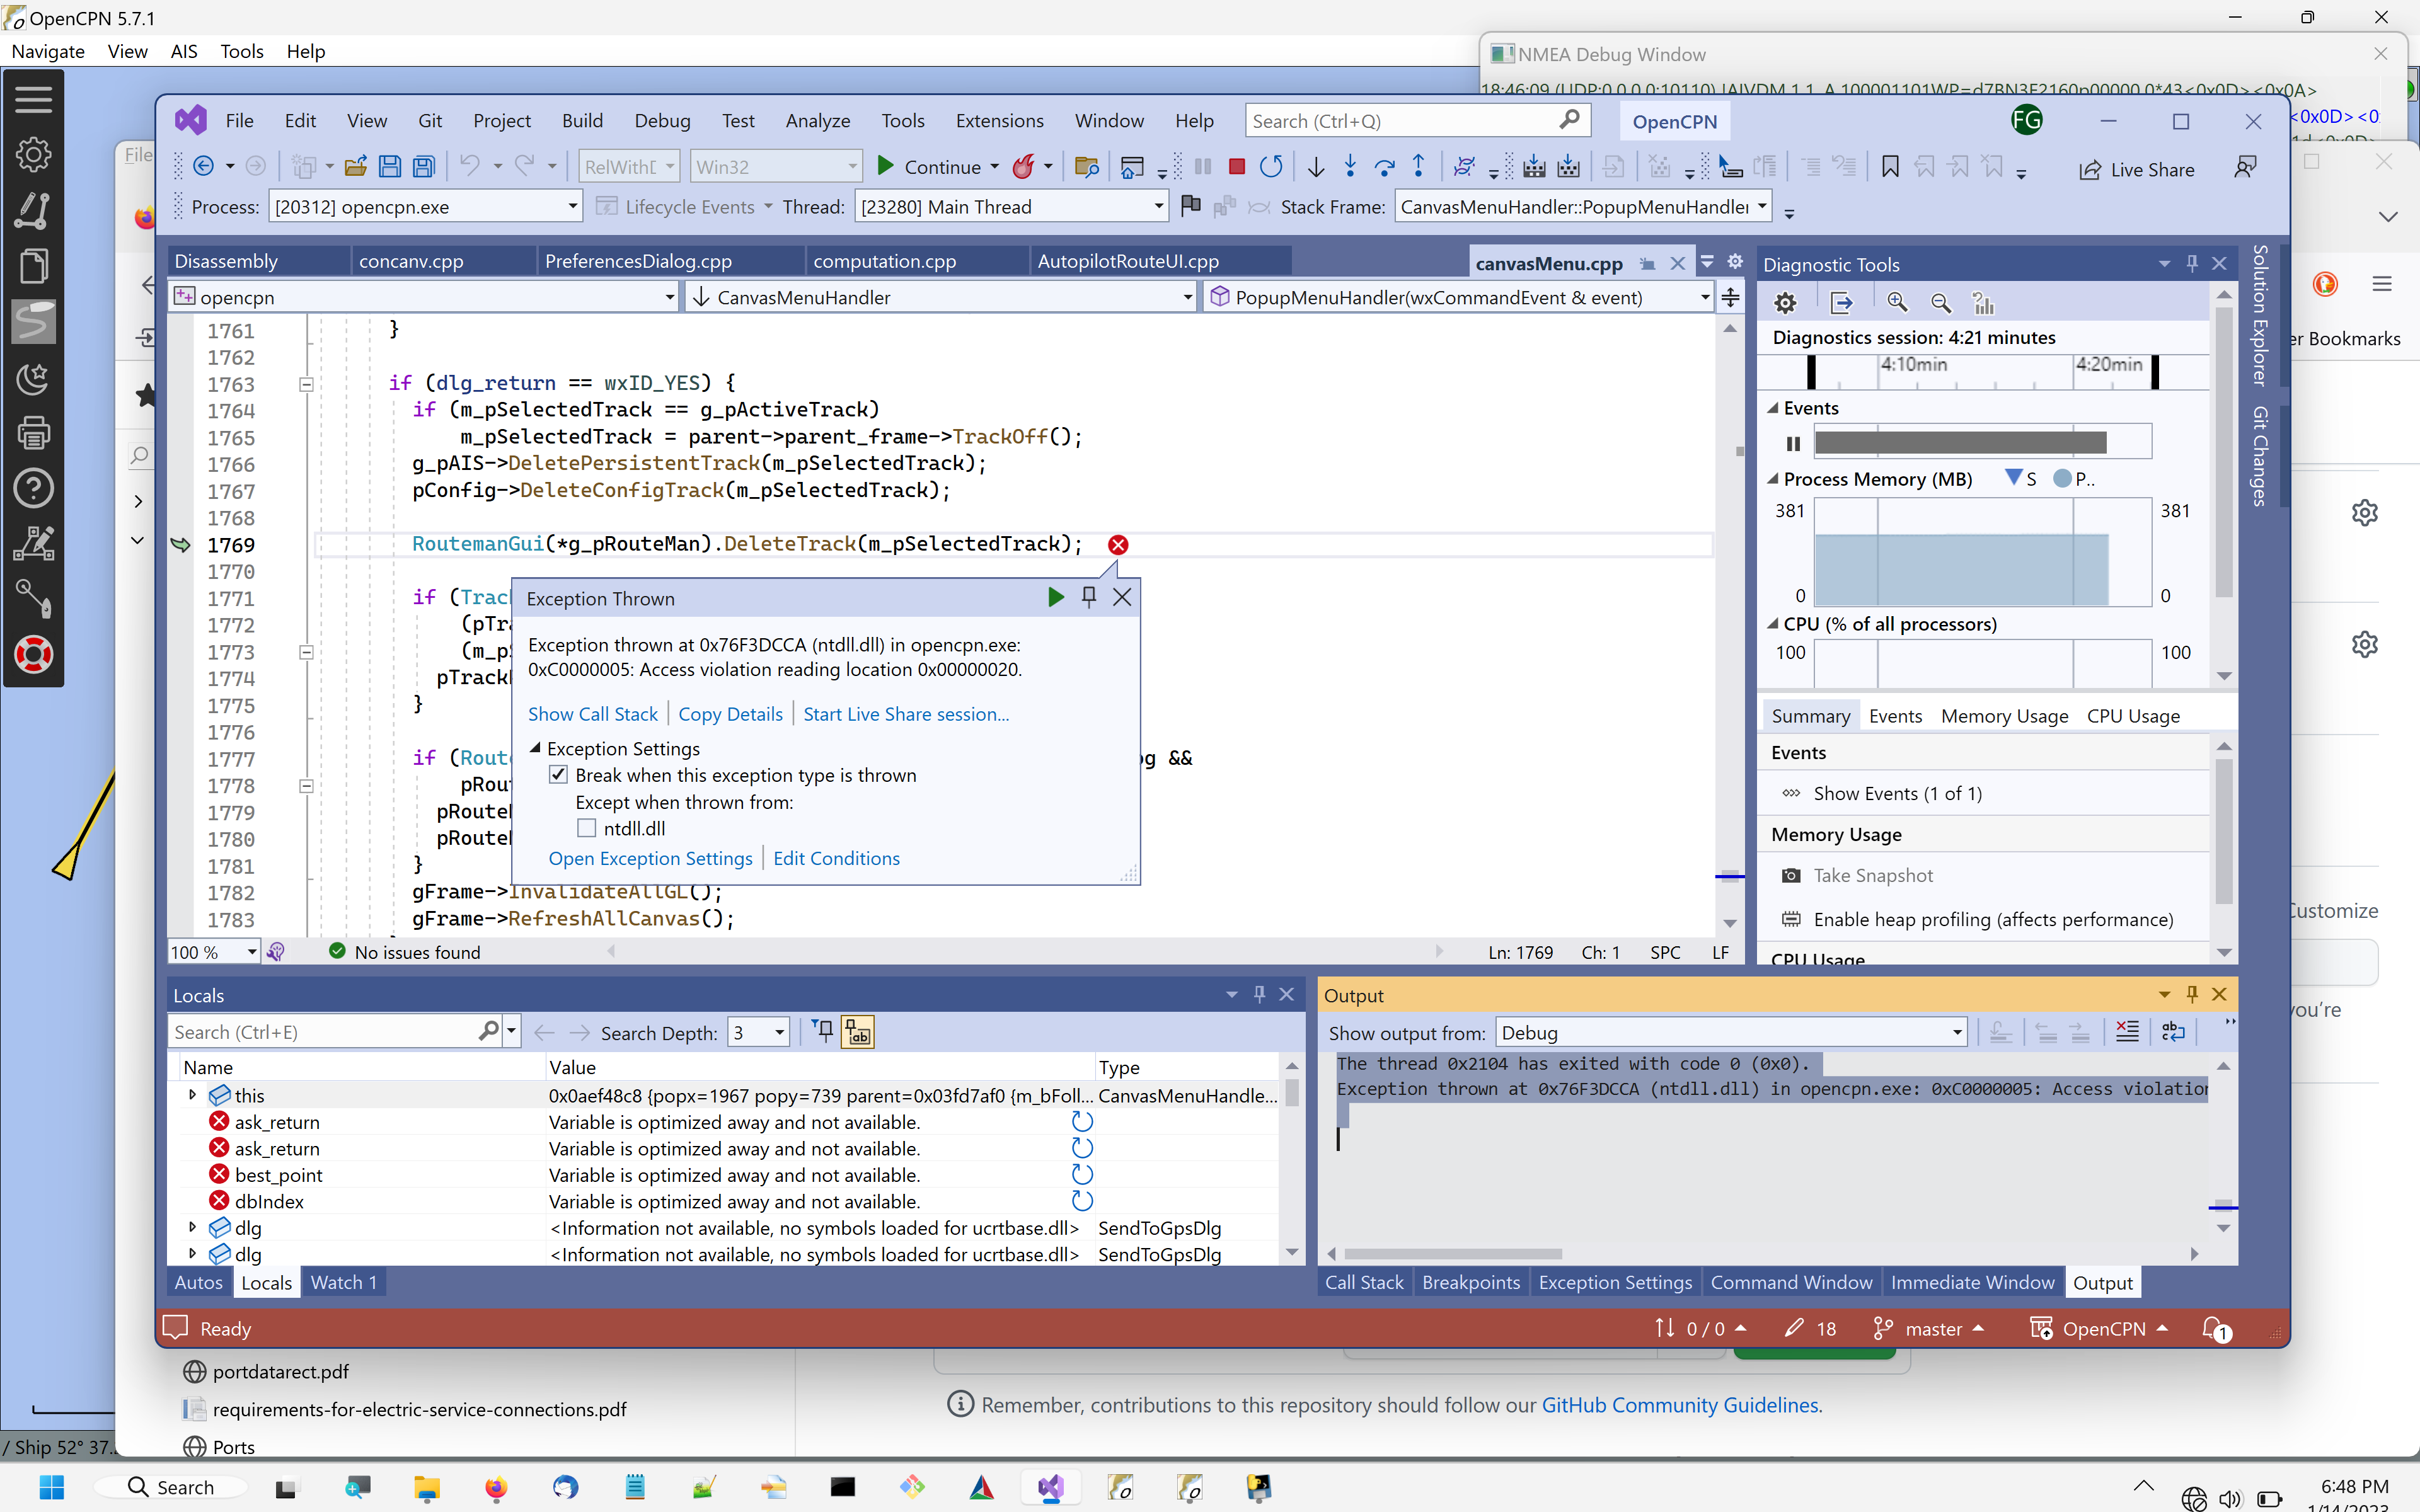Click the Show Call Stack link
This screenshot has height=1512, width=2420.
(592, 713)
